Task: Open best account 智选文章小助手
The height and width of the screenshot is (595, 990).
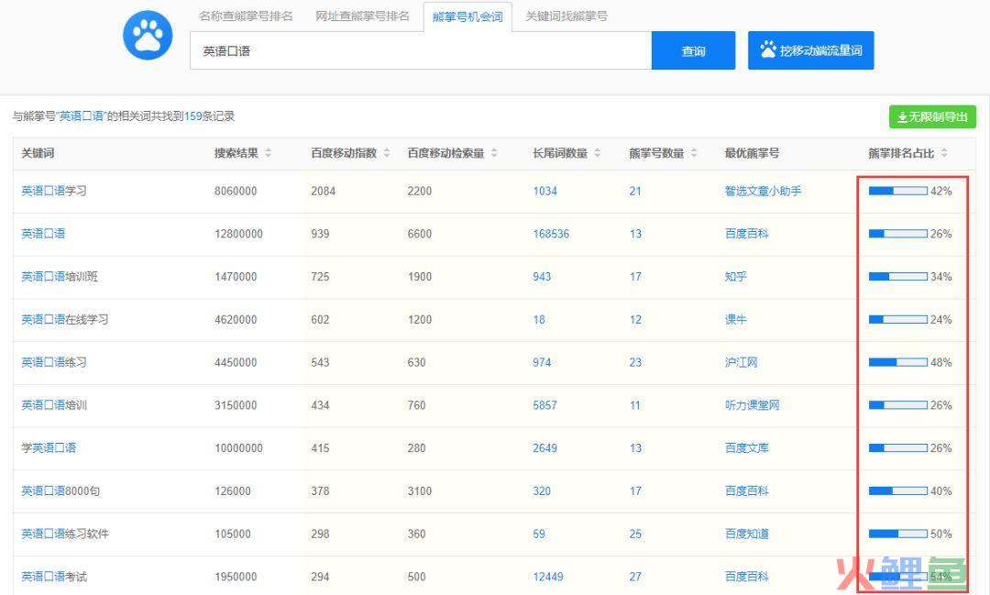Action: pos(763,191)
